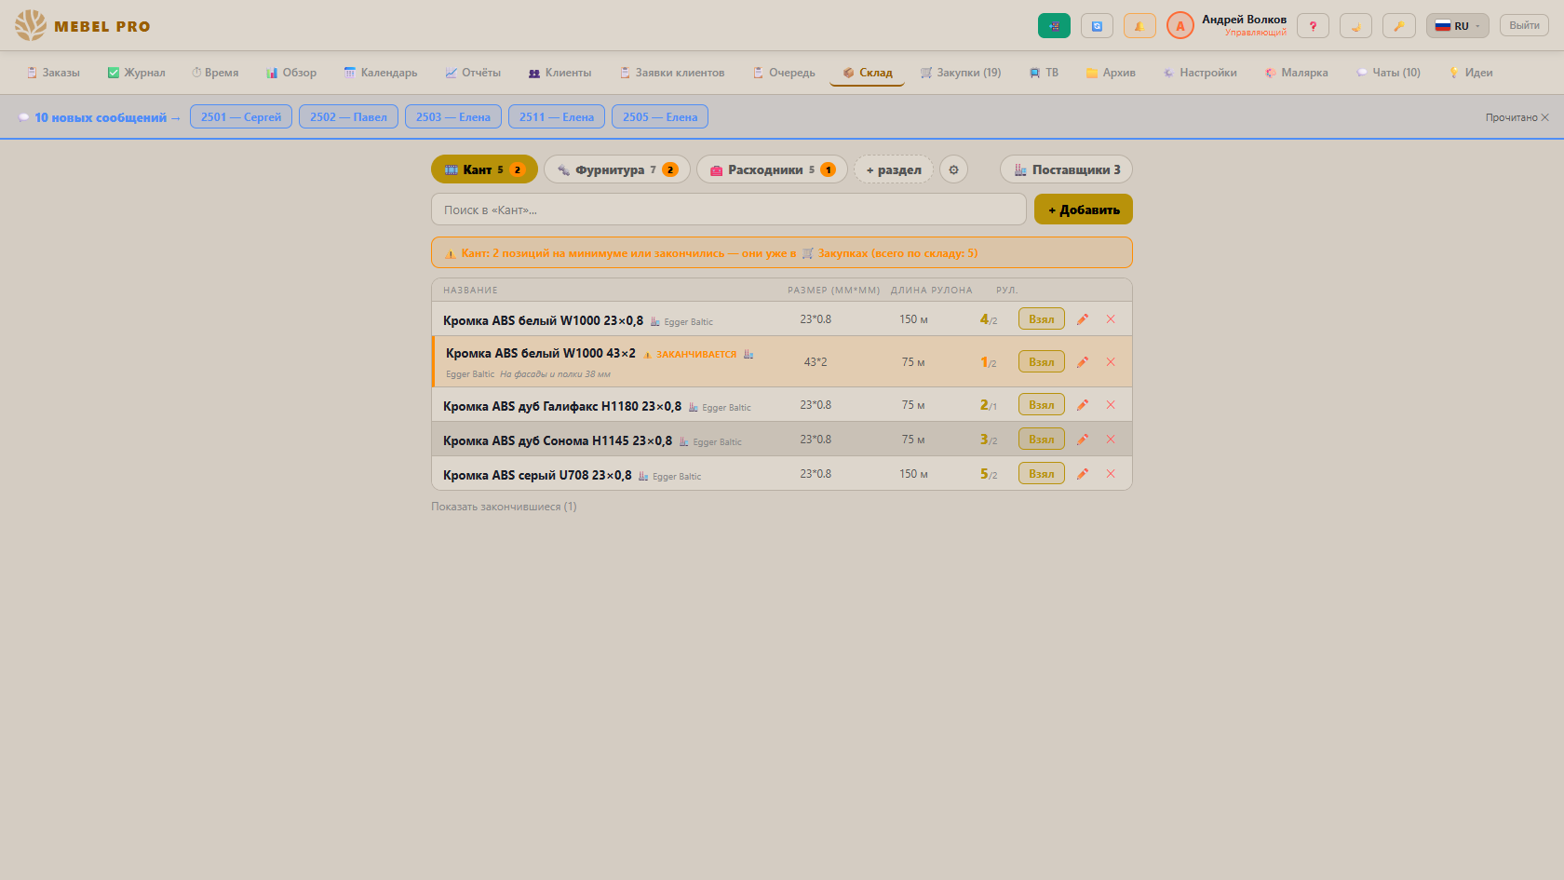The width and height of the screenshot is (1564, 880).
Task: Open Заявки клиентов tab
Action: pos(672,73)
